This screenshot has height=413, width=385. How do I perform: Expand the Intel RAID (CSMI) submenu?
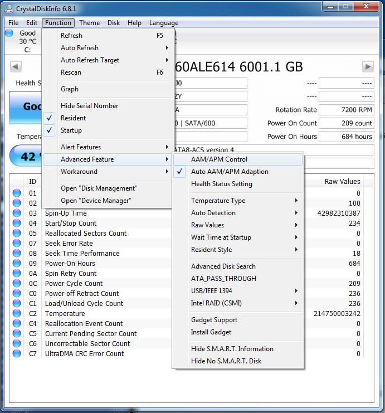tap(238, 303)
